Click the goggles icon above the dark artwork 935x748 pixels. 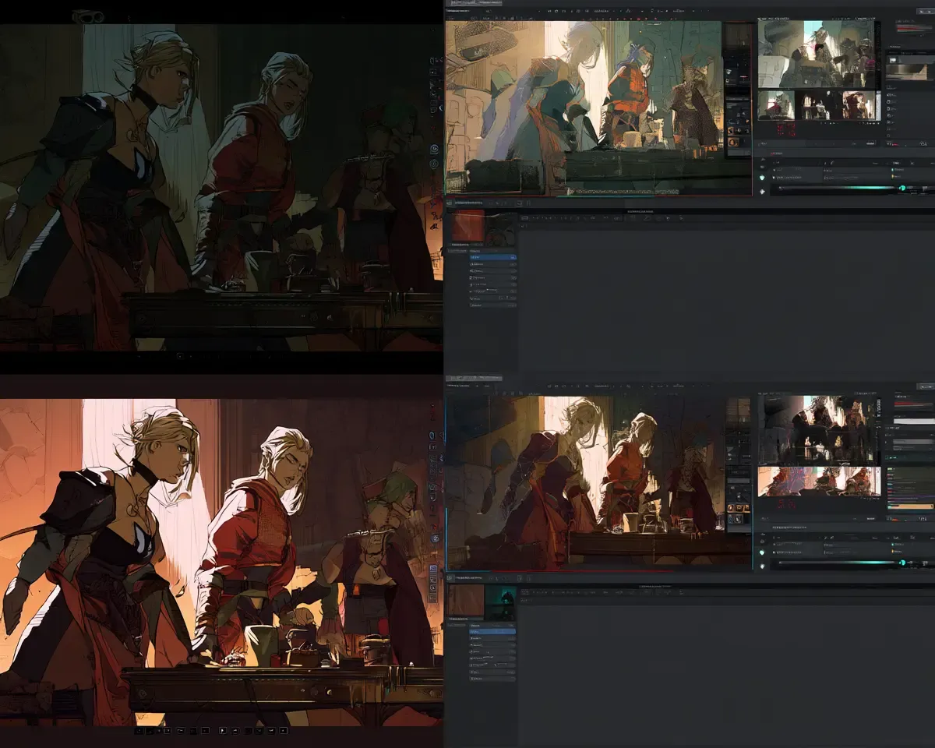[87, 16]
